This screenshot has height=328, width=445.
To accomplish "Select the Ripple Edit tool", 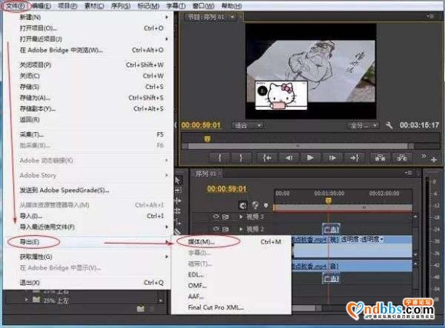I will pyautogui.click(x=178, y=201).
